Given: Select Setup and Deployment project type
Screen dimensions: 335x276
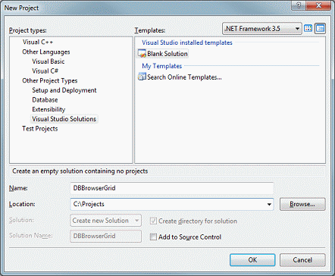Looking at the screenshot, I should click(x=64, y=90).
